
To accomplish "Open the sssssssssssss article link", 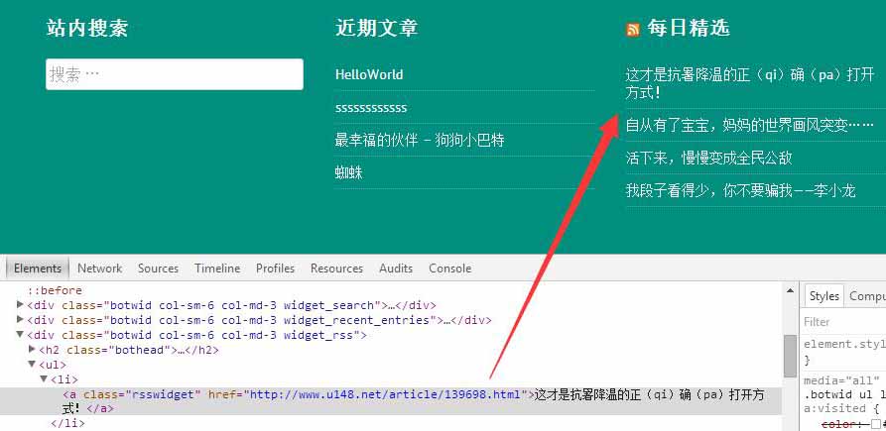I will coord(371,107).
